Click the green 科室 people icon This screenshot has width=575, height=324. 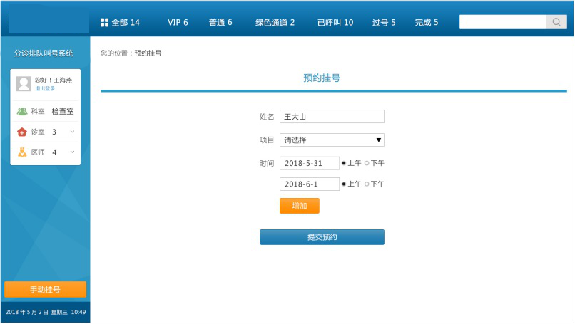pyautogui.click(x=22, y=112)
